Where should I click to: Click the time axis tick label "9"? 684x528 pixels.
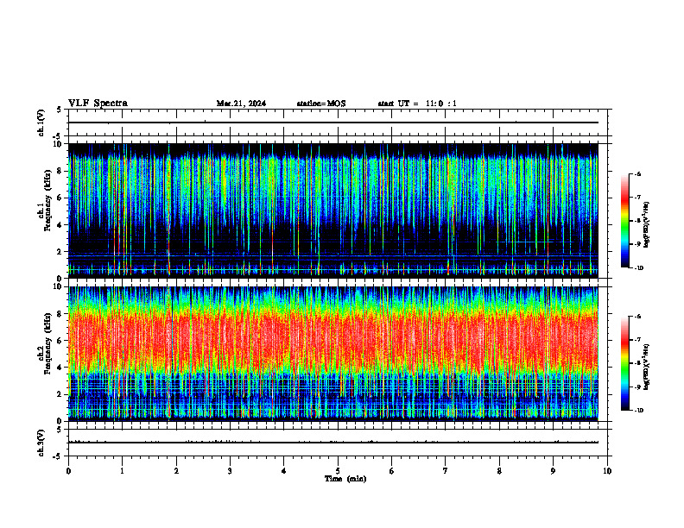[553, 471]
